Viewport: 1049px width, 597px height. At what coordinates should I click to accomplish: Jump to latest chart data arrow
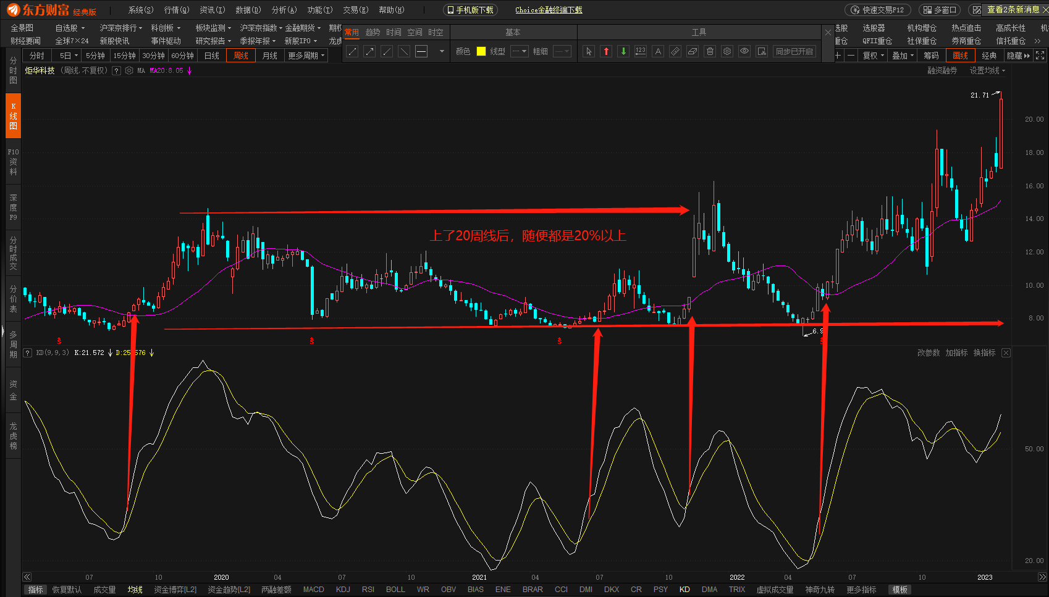coord(1042,577)
